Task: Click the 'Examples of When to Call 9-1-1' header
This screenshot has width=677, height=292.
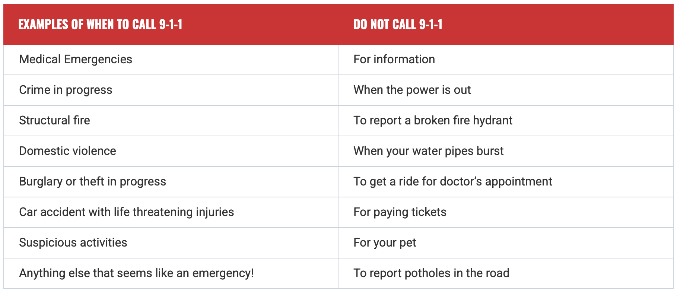Action: tap(100, 25)
